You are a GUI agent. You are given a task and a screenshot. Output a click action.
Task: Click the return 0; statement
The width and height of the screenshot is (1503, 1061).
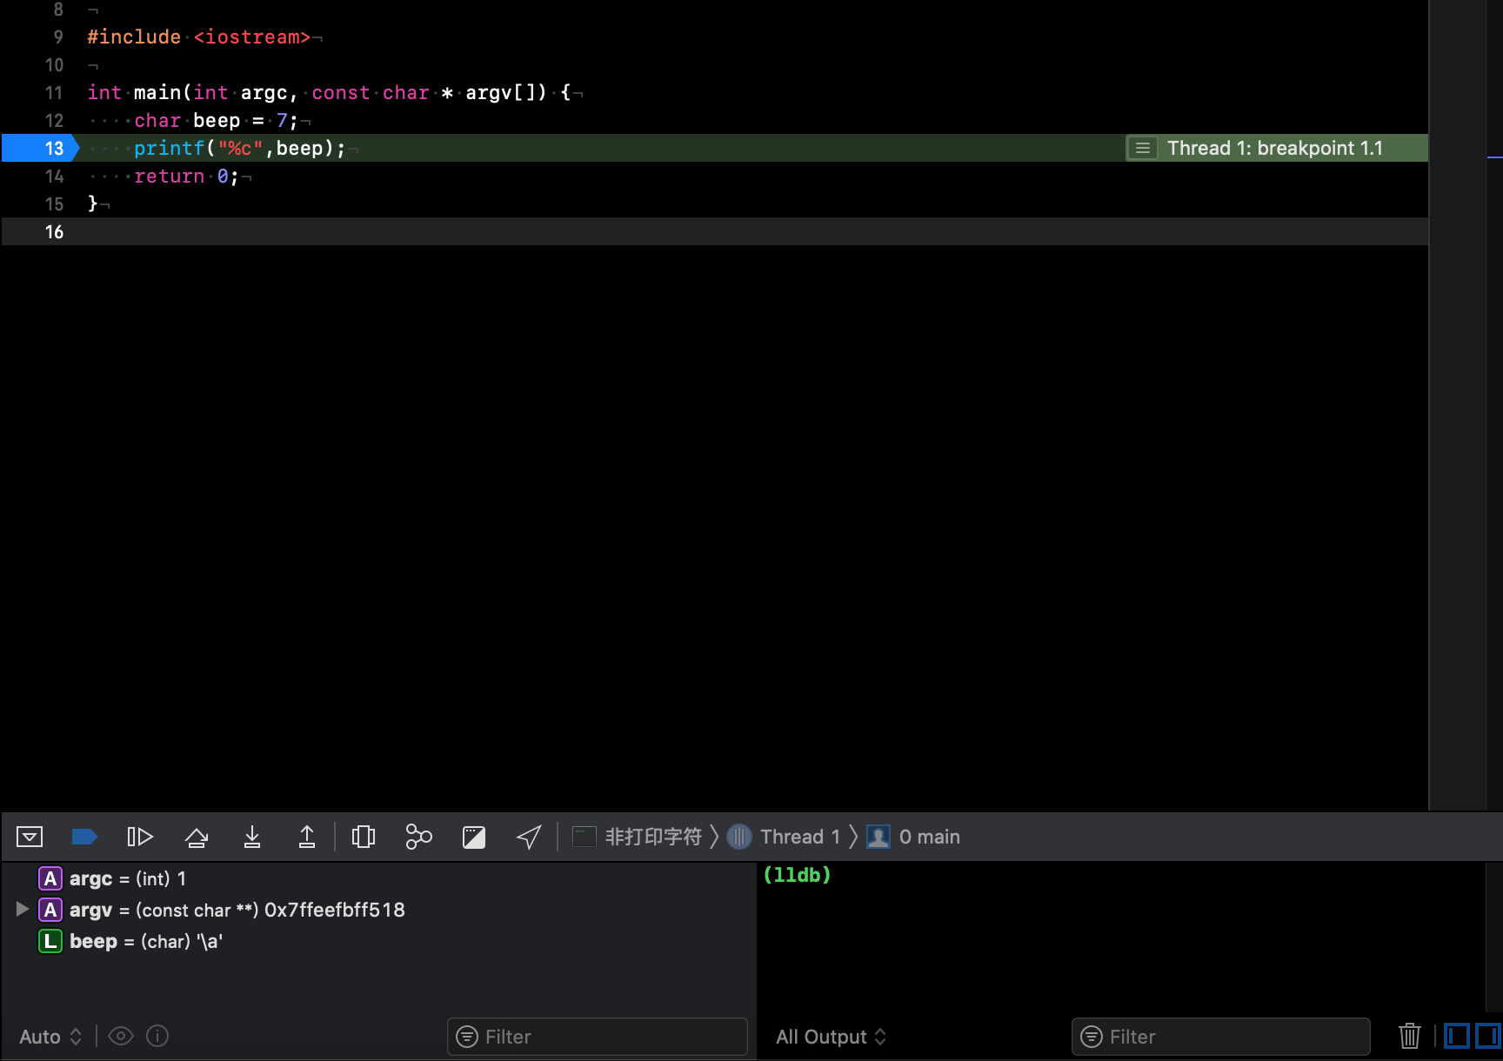pos(186,177)
